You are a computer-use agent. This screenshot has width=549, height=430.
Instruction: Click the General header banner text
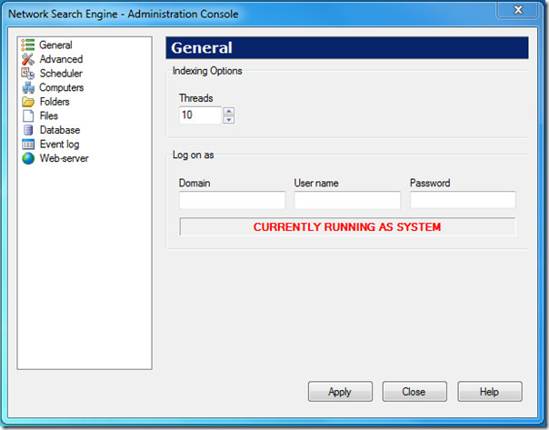(202, 48)
